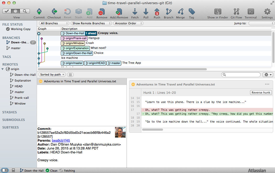Launch Terminal from the toolbar
This screenshot has height=173, width=275.
(x=251, y=12)
